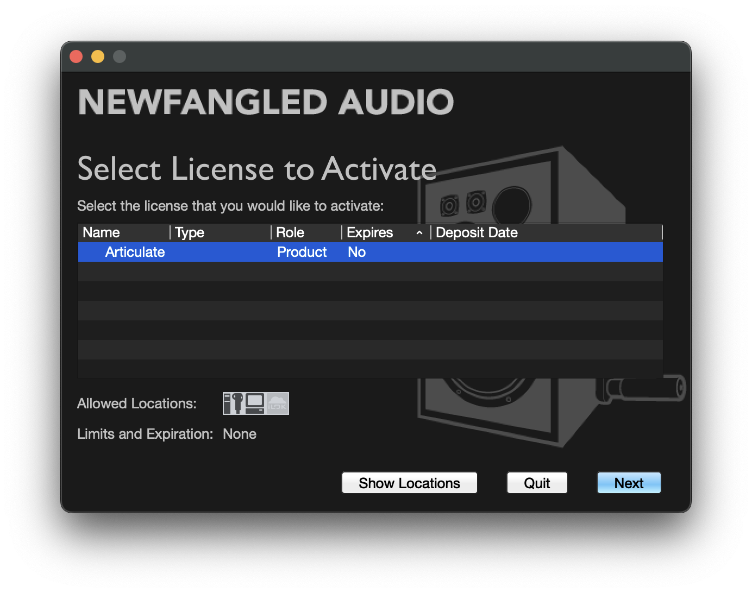Click the Limits and Expiration 'None' value
Screen dimensions: 752x593
(240, 434)
